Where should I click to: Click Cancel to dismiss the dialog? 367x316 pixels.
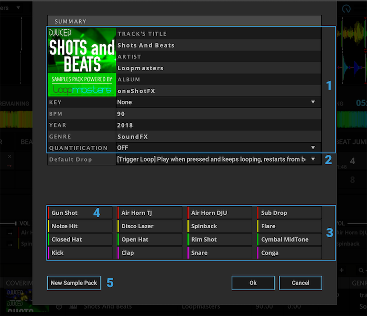pyautogui.click(x=300, y=283)
